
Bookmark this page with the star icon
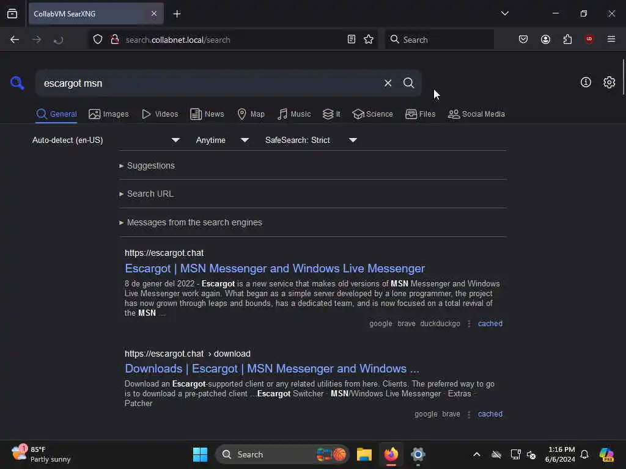point(369,39)
